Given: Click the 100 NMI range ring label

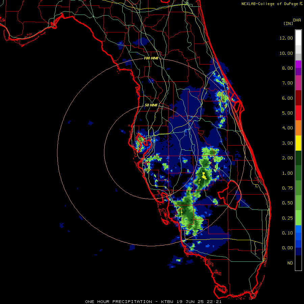Looking at the screenshot, I should coord(151,58).
